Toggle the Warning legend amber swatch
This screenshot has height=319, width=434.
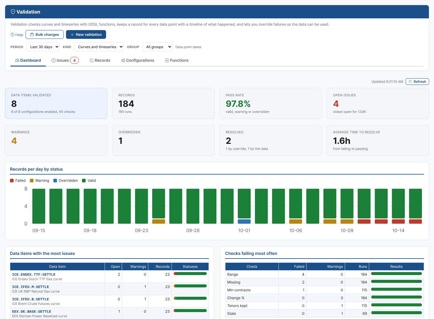(x=32, y=181)
